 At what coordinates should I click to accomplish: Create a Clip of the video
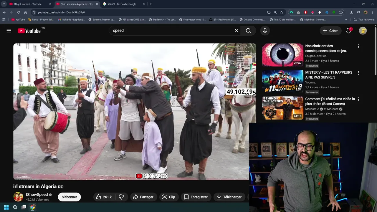tap(169, 197)
